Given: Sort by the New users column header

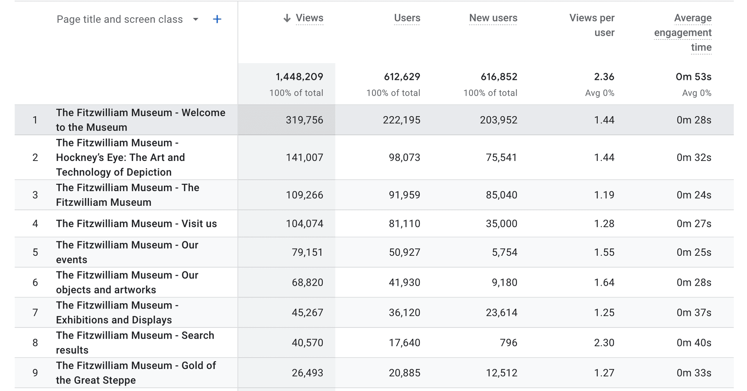Looking at the screenshot, I should 493,18.
